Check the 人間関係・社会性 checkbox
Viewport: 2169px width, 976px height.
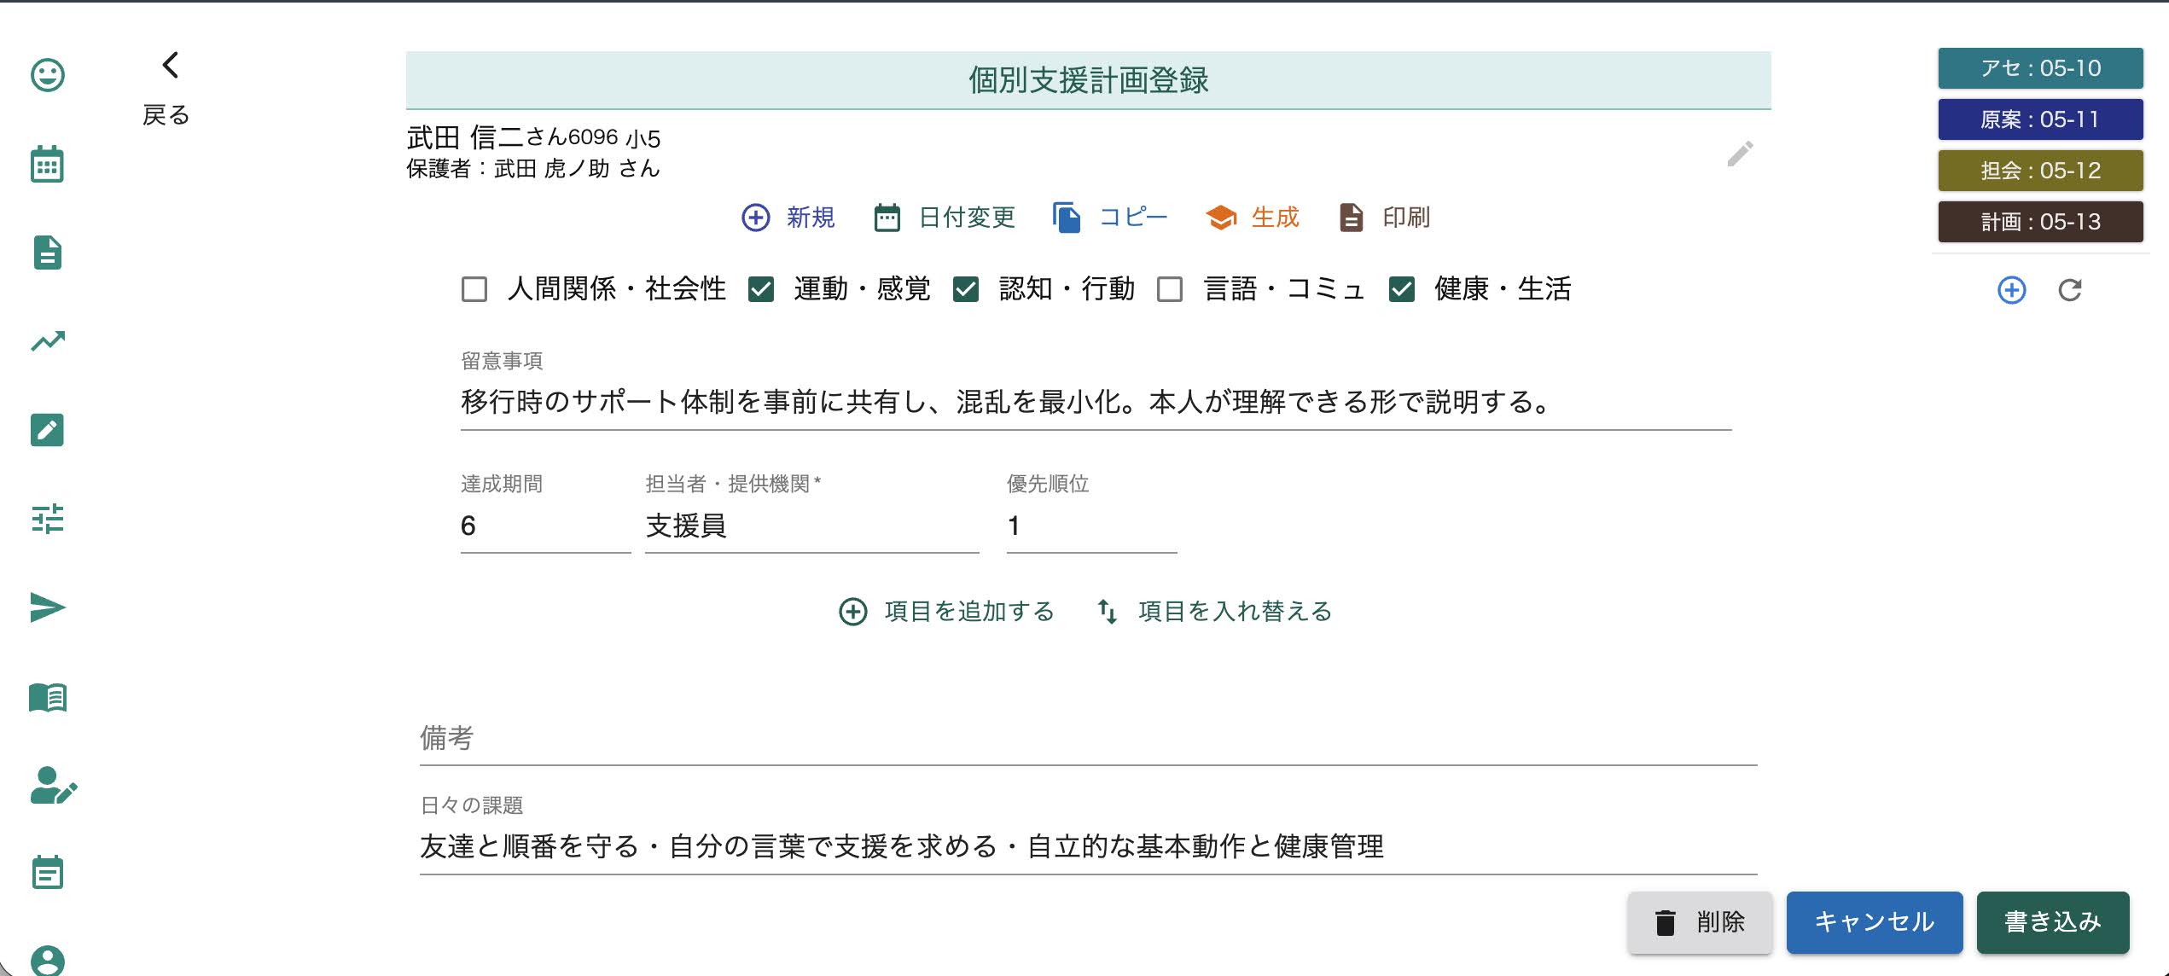point(474,289)
